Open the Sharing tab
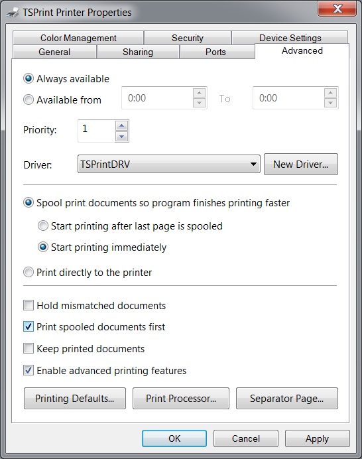Viewport: 362px width, 459px height. click(138, 52)
